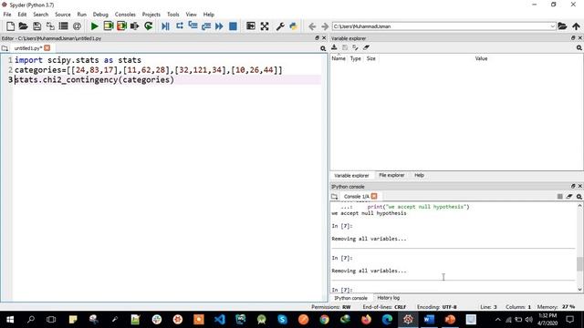The width and height of the screenshot is (584, 328).
Task: Interrupt the console kernel
Action: pyautogui.click(x=559, y=197)
